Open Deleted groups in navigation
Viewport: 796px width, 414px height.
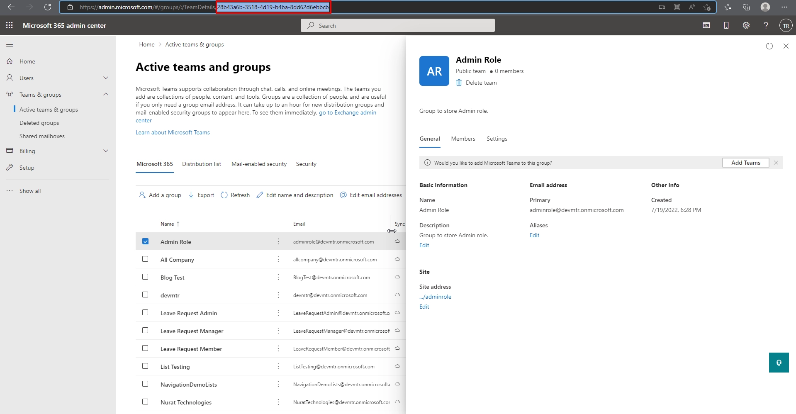click(39, 123)
